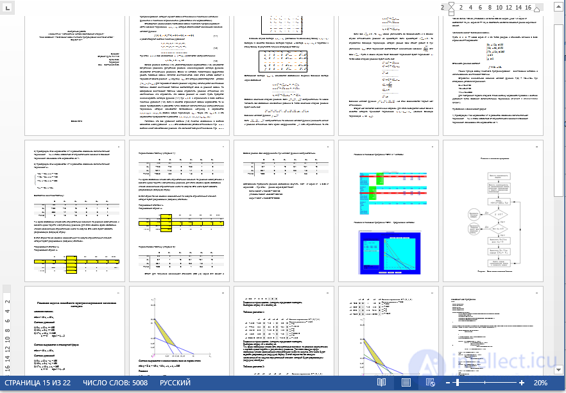Image resolution: width=566 pixels, height=393 pixels.
Task: Click the right indent marker on ruler
Action: click(x=537, y=9)
